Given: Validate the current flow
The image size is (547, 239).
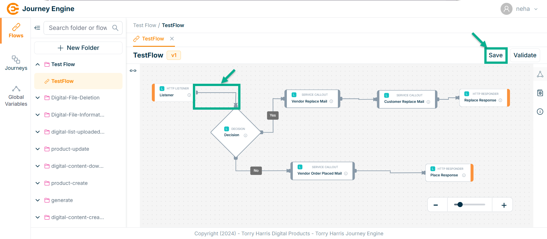Looking at the screenshot, I should (525, 55).
